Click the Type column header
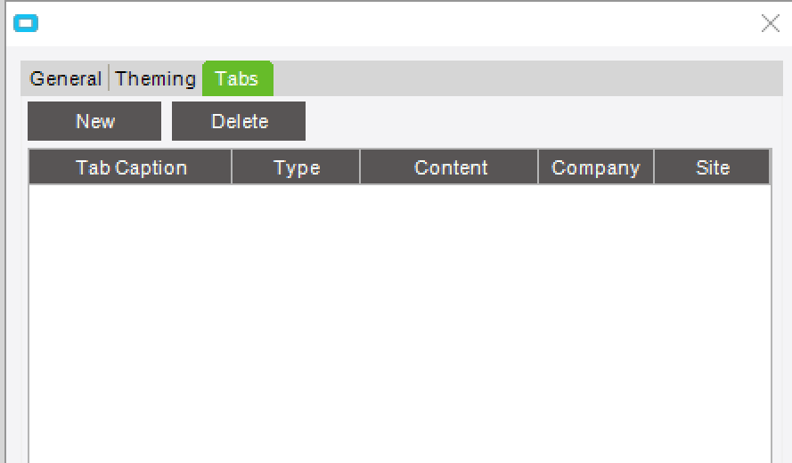Image resolution: width=792 pixels, height=463 pixels. point(297,167)
